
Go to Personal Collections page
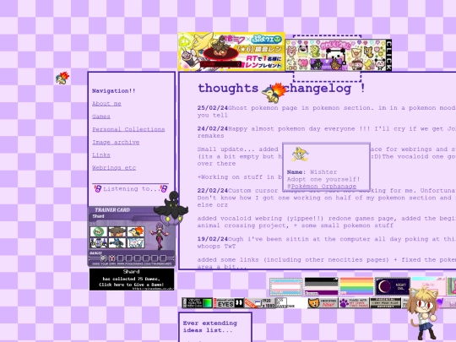pyautogui.click(x=128, y=129)
